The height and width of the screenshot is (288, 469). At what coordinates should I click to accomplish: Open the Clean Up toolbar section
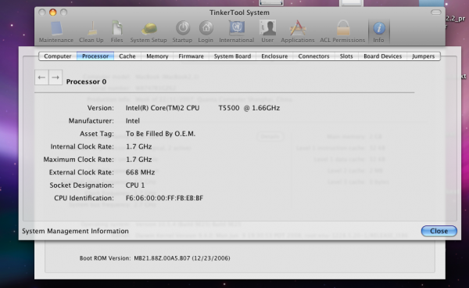click(91, 32)
